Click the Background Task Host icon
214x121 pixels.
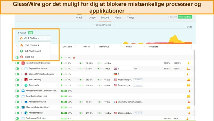point(23,118)
